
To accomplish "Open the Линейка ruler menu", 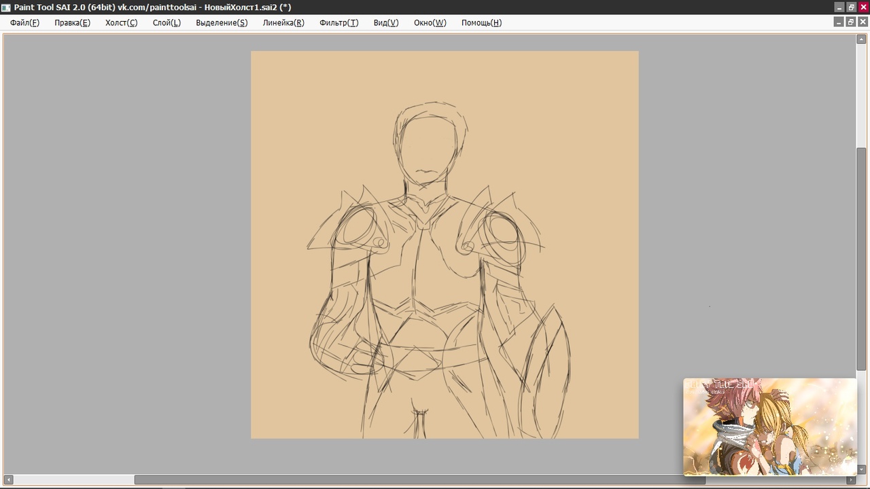I will coord(283,22).
